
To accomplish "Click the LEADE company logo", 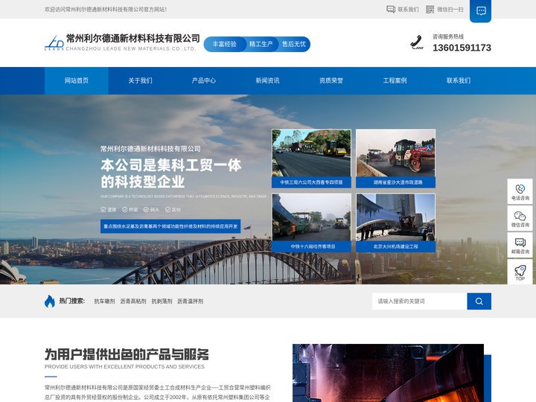I will 54,43.
